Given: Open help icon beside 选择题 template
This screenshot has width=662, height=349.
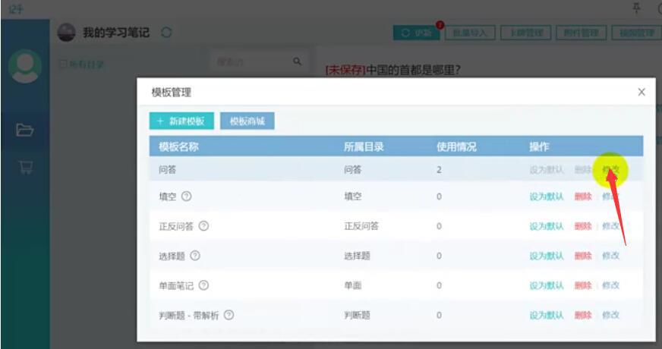Looking at the screenshot, I should pos(194,256).
